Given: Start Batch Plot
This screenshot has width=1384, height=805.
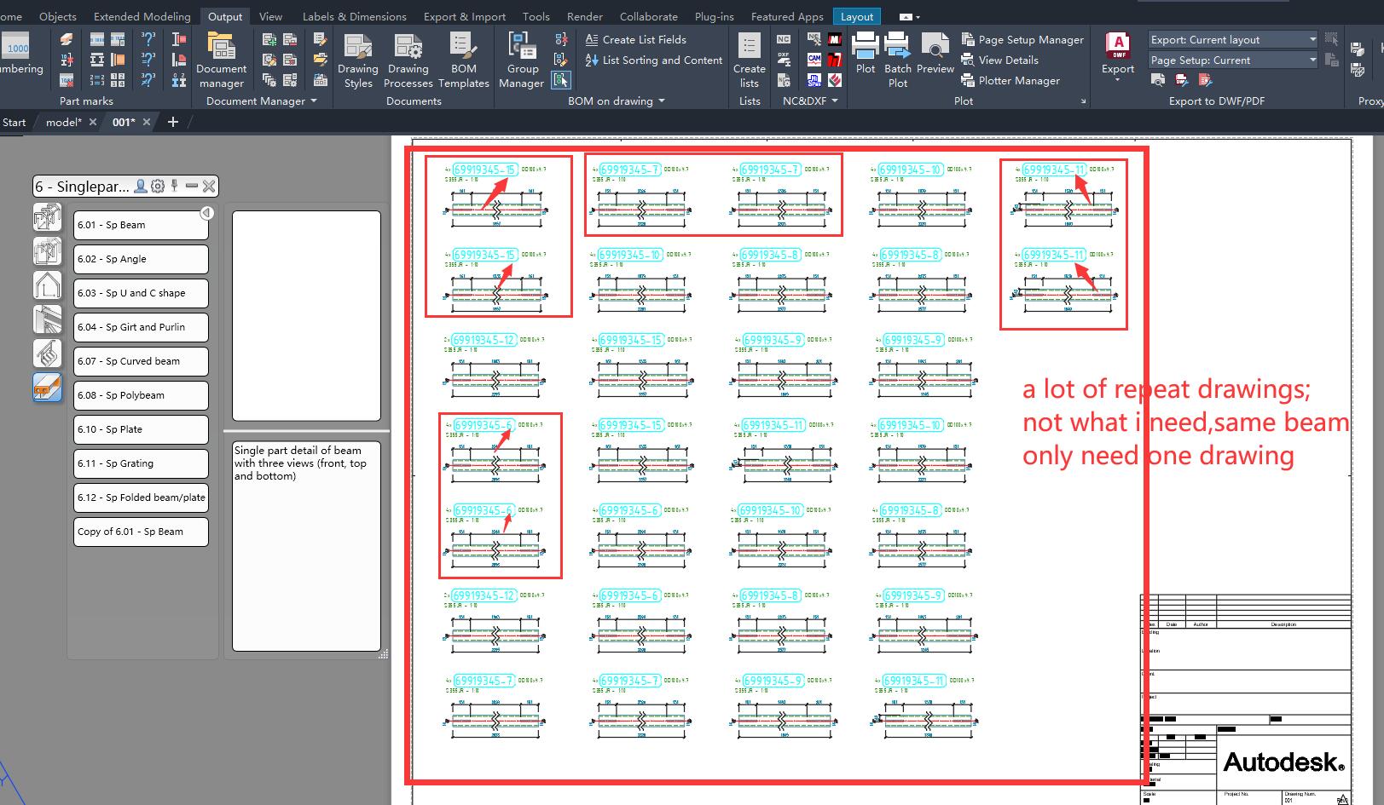Looking at the screenshot, I should coord(897,60).
